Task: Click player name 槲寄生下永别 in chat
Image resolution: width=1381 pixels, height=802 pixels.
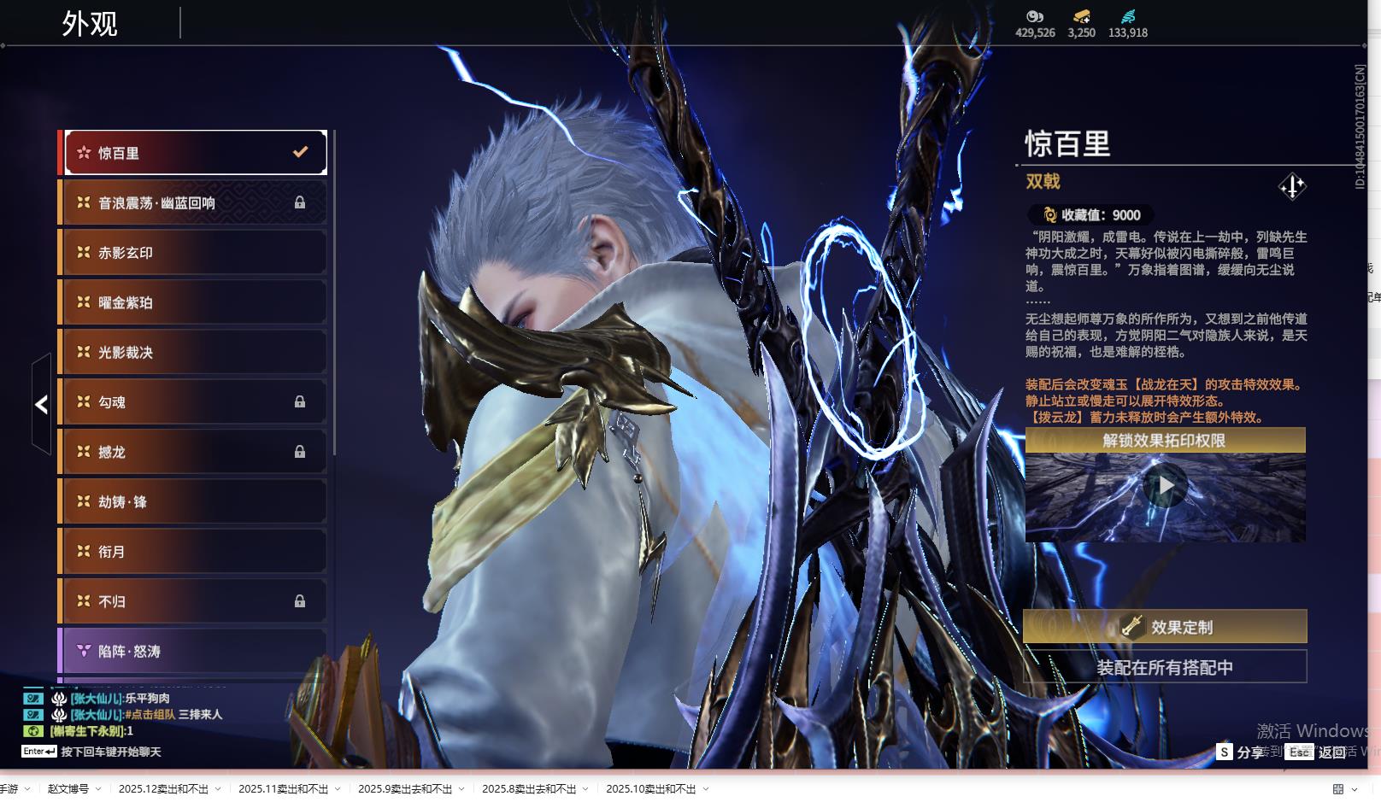Action: pos(89,731)
